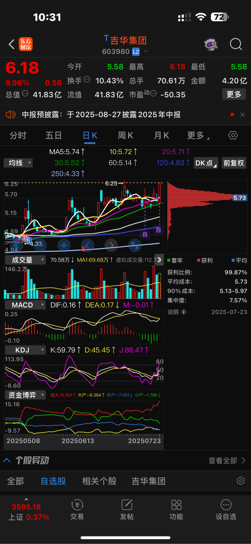Open 查看全部 link
Image resolution: width=251 pixels, height=544 pixels.
[227, 461]
